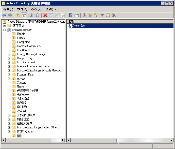Select the servers tree item
Viewport: 175px width, 149px height.
[21, 79]
